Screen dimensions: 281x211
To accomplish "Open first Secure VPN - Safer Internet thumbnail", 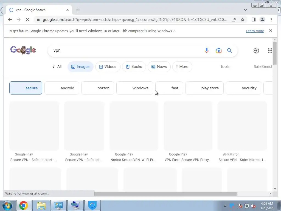I will 34,126.
